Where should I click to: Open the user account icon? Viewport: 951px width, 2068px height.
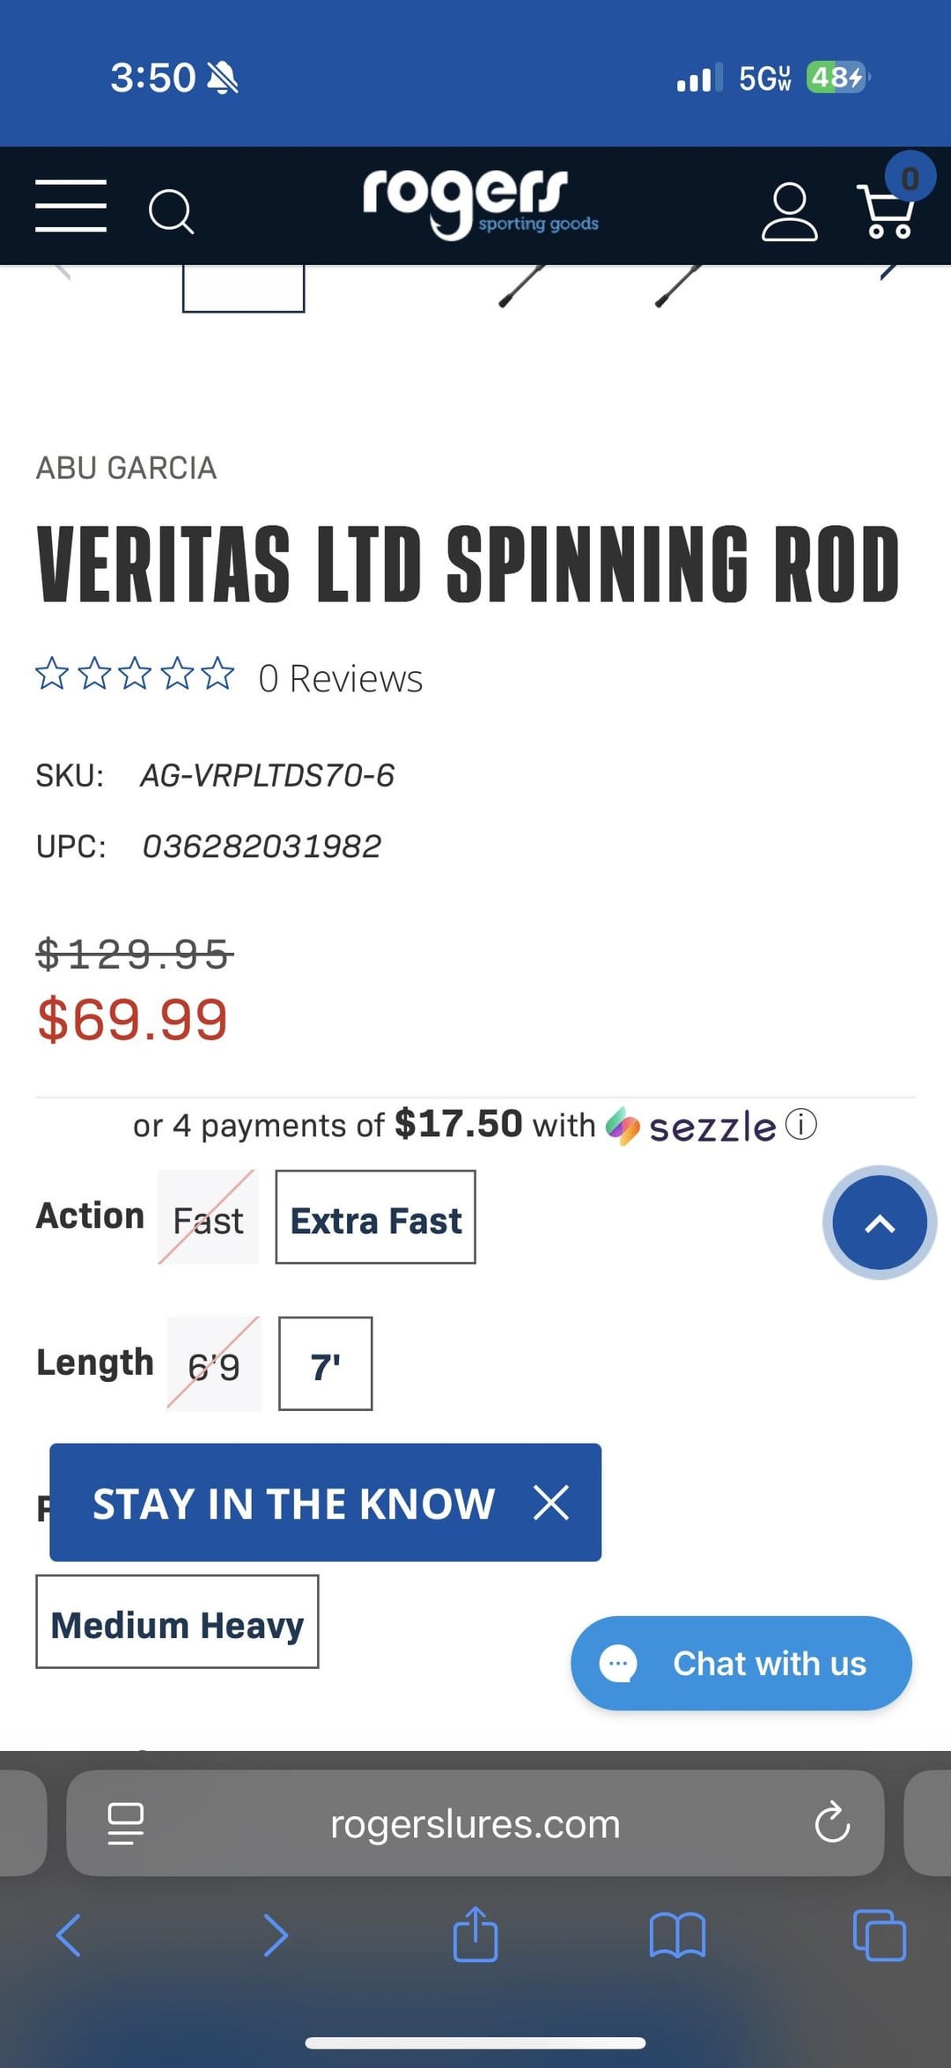[789, 211]
